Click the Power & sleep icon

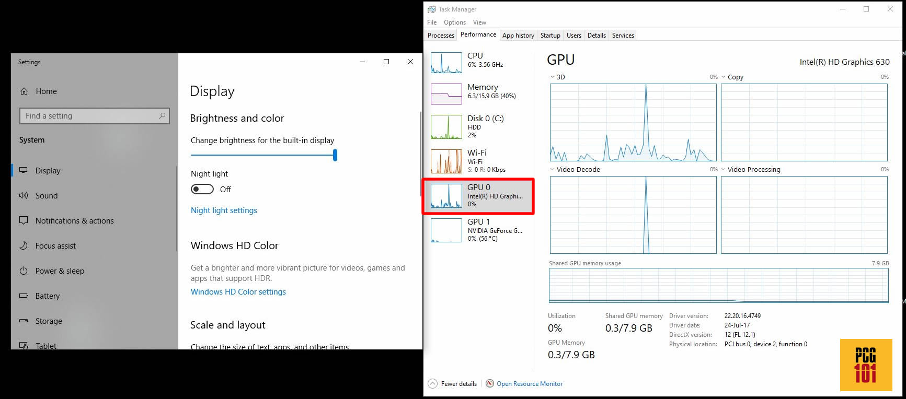pos(24,271)
